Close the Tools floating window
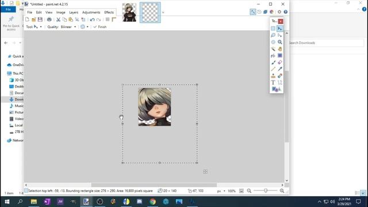This screenshot has width=368, height=207. tap(281, 21)
